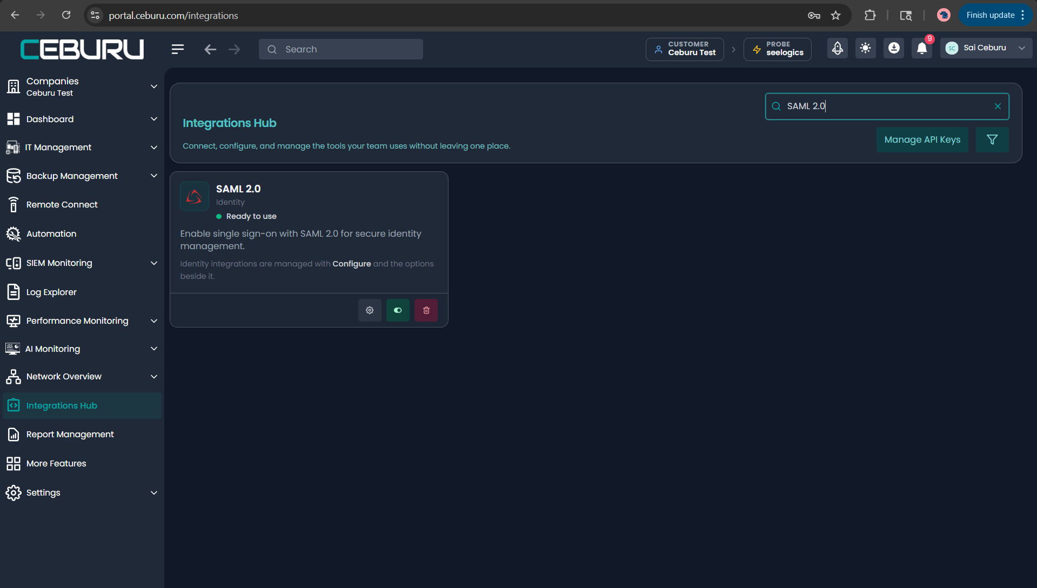Expand Settings chevron in sidebar
The height and width of the screenshot is (588, 1037).
point(154,493)
